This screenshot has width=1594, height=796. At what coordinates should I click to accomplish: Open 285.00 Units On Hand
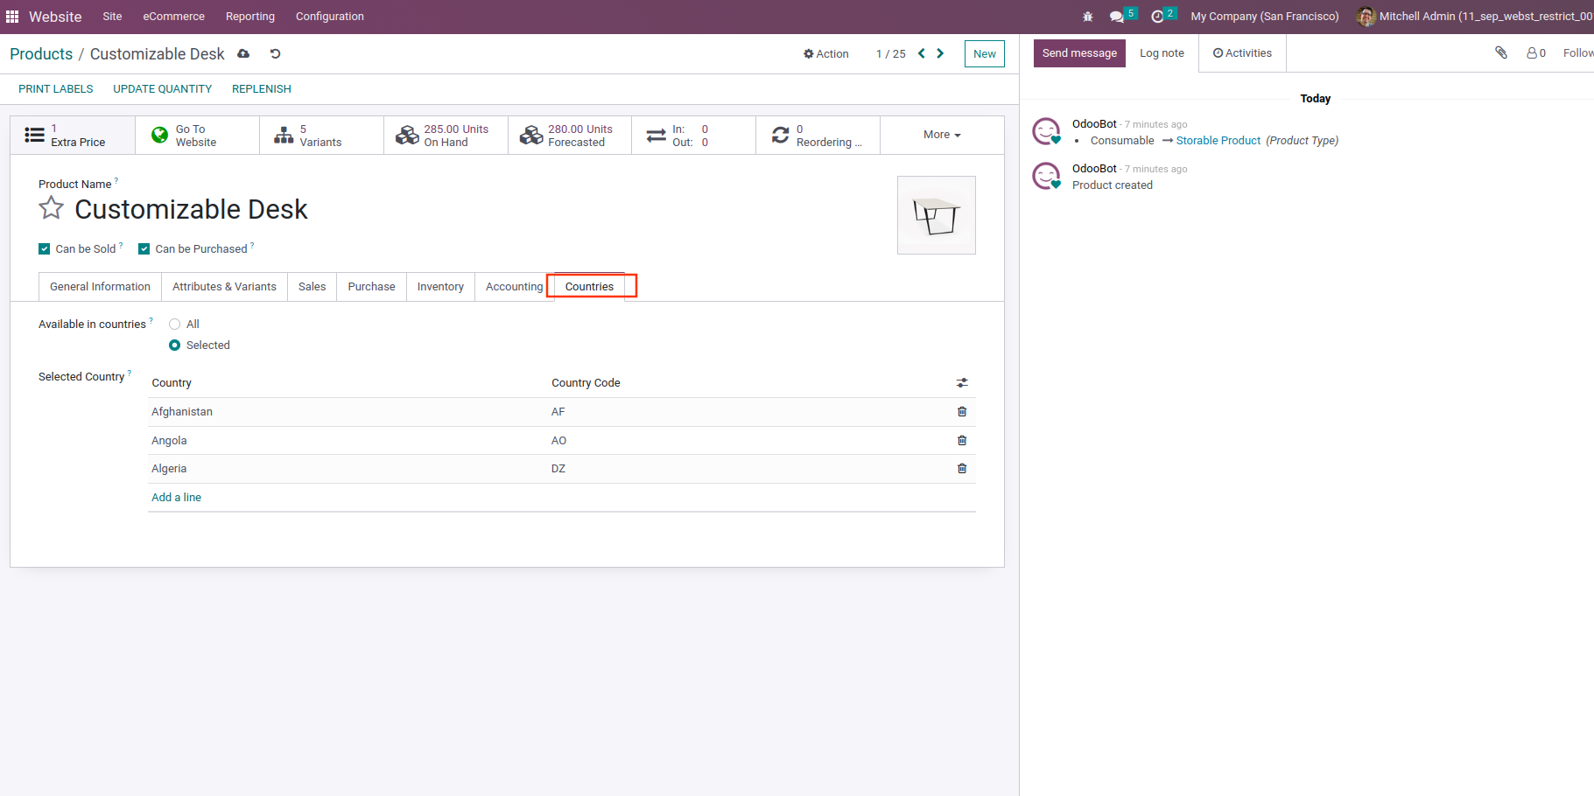click(x=446, y=136)
